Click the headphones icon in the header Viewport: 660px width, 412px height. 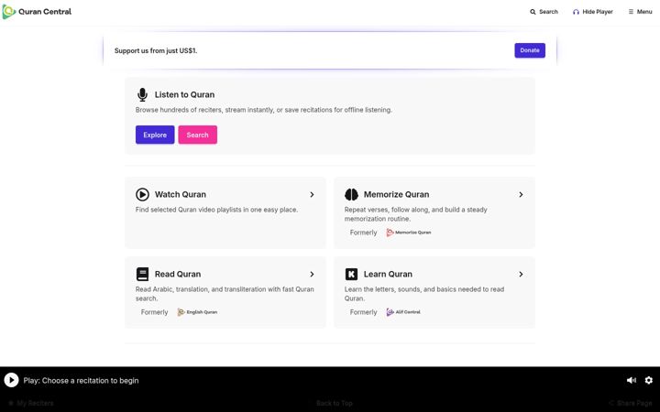tap(576, 12)
